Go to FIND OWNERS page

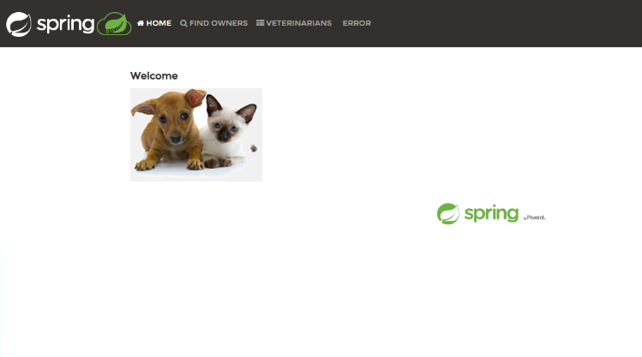click(213, 23)
